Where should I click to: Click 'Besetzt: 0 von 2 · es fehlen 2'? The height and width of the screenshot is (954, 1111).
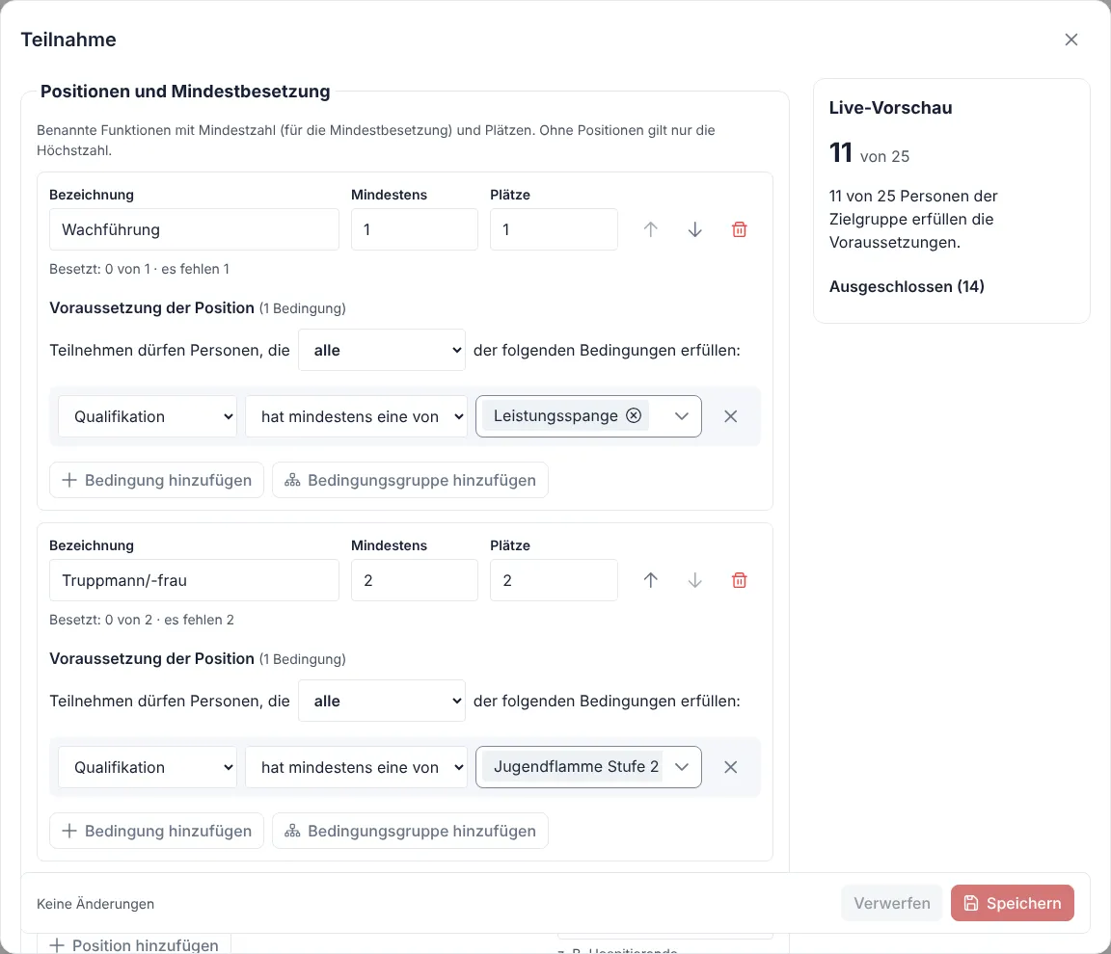pos(141,620)
